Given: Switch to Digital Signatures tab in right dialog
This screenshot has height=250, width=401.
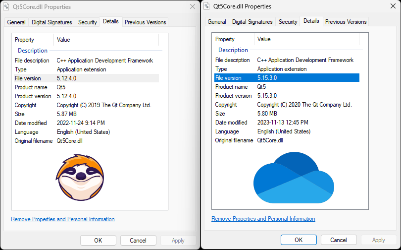Looking at the screenshot, I should coord(252,22).
